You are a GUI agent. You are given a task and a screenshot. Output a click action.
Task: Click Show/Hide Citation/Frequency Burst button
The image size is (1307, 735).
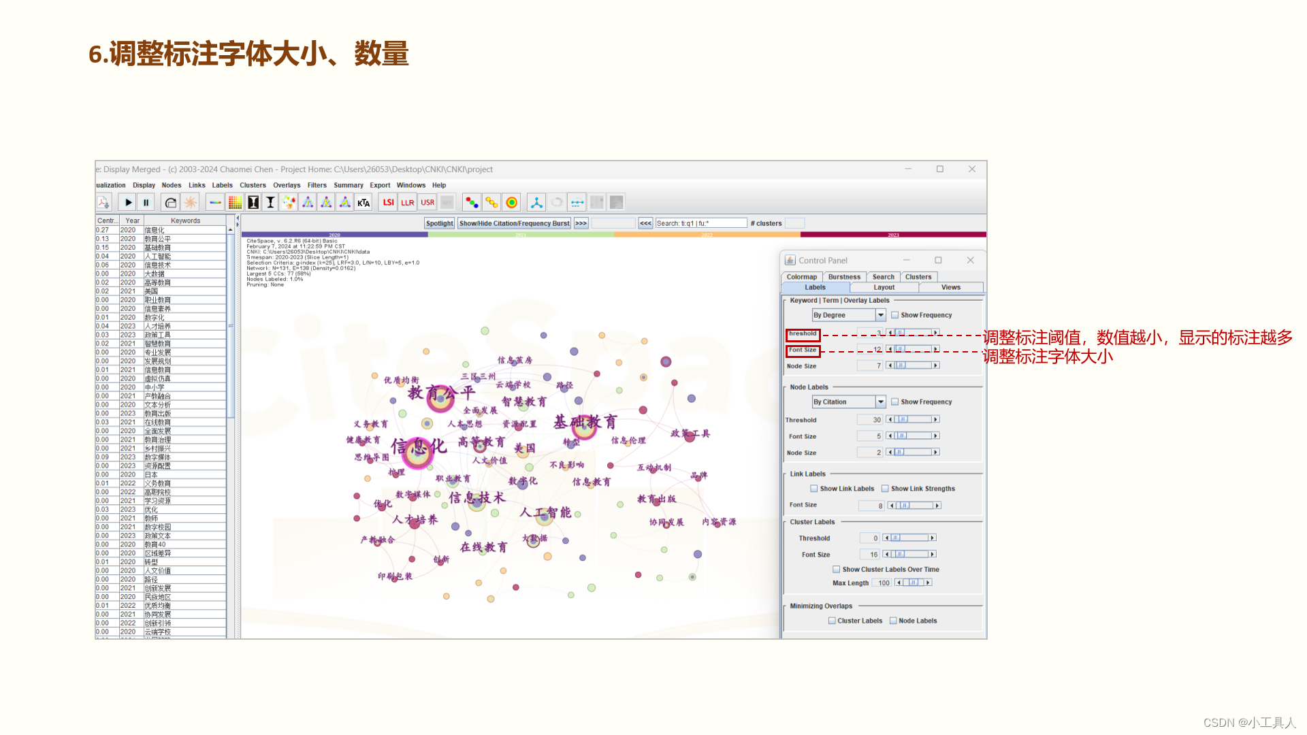514,223
